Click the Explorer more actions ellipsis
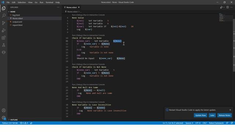This screenshot has height=132, width=235. coord(58,7)
